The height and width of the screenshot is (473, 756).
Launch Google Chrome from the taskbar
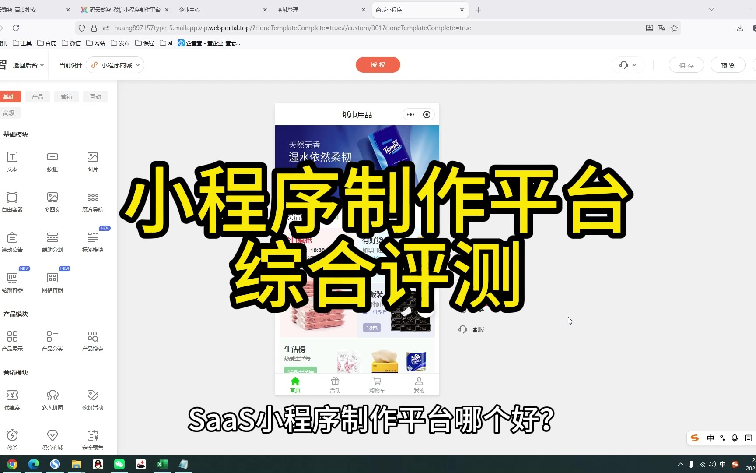coord(12,464)
